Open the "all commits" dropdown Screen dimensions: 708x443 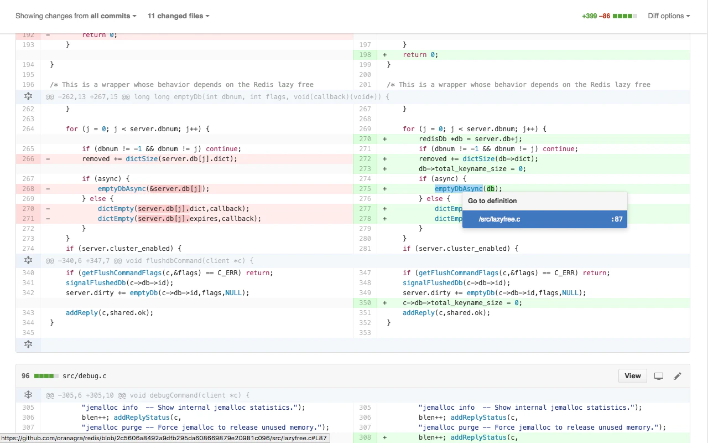pyautogui.click(x=111, y=16)
